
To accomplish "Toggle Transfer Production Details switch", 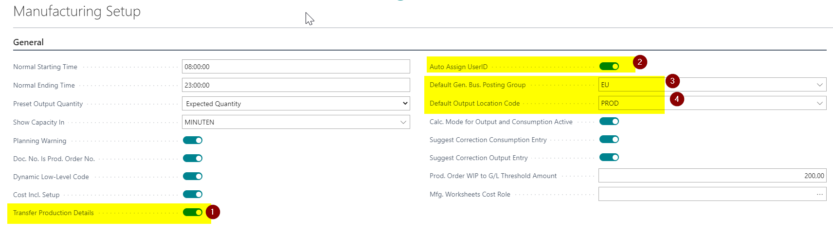I will 193,212.
